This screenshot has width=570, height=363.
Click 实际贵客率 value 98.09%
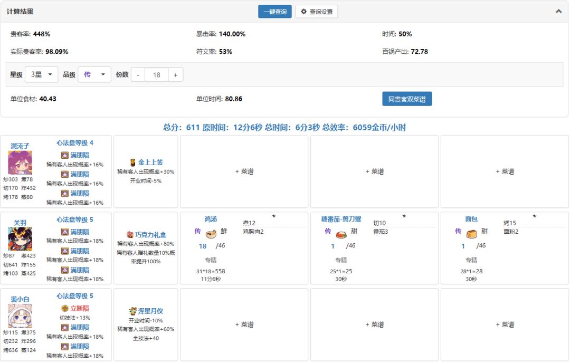(x=56, y=52)
